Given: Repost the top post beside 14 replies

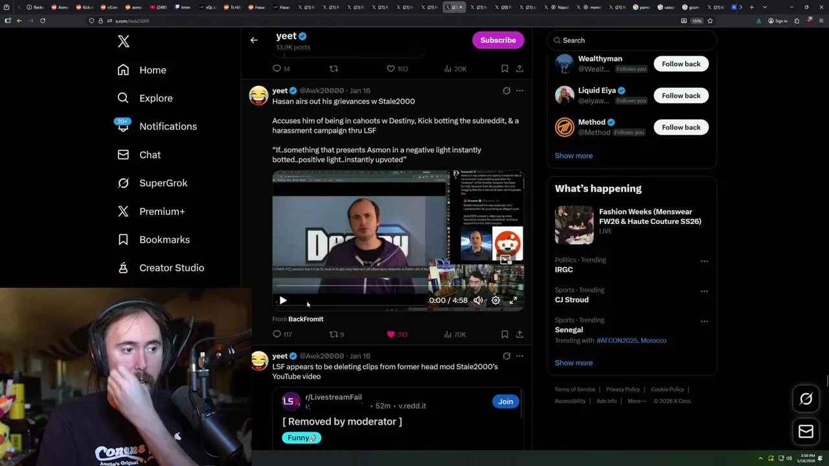Looking at the screenshot, I should pyautogui.click(x=334, y=69).
